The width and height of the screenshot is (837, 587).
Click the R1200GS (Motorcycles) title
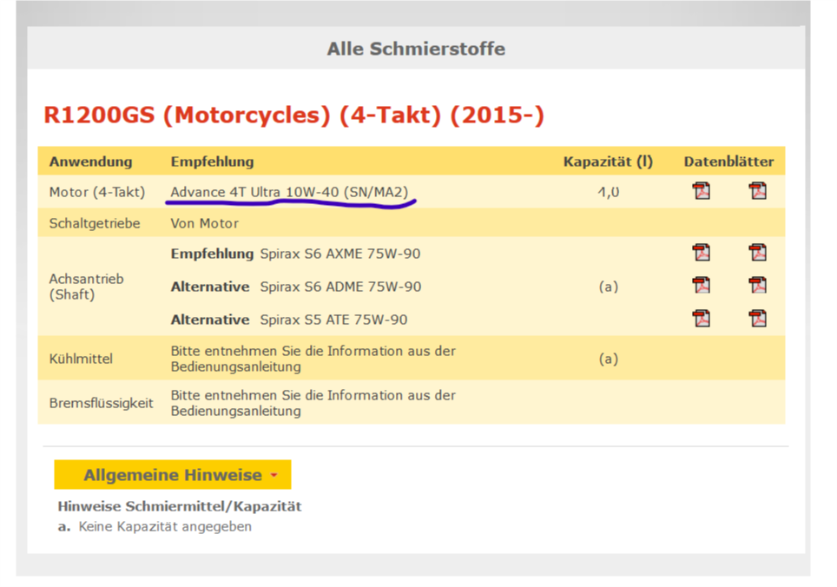click(x=293, y=115)
